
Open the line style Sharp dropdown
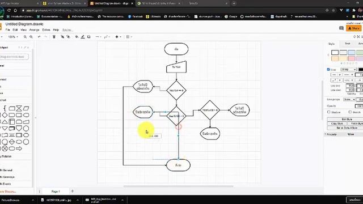pyautogui.click(x=348, y=69)
